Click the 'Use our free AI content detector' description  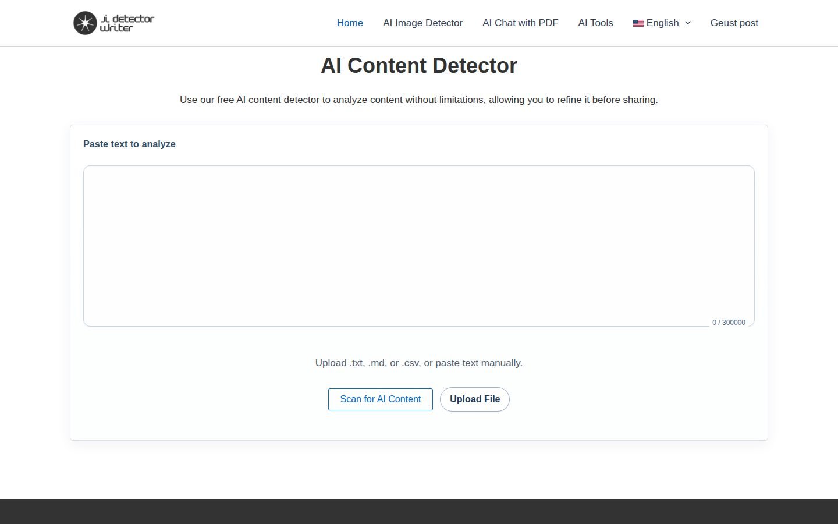(x=419, y=100)
